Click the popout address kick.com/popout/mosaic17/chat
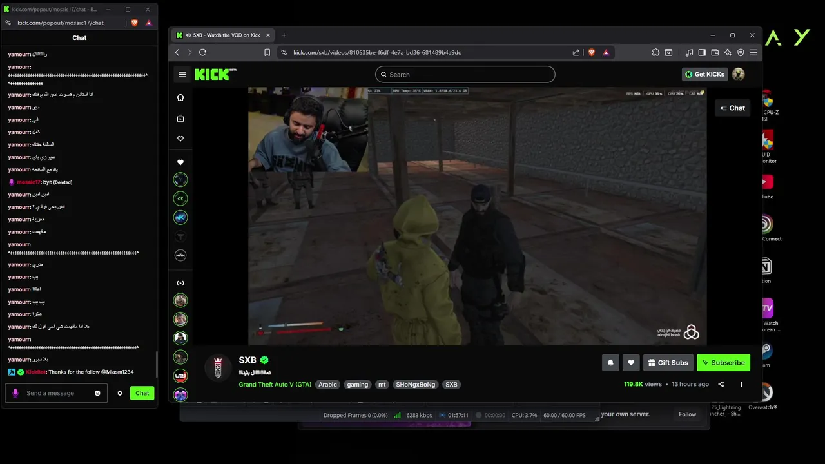825x464 pixels. (x=61, y=23)
